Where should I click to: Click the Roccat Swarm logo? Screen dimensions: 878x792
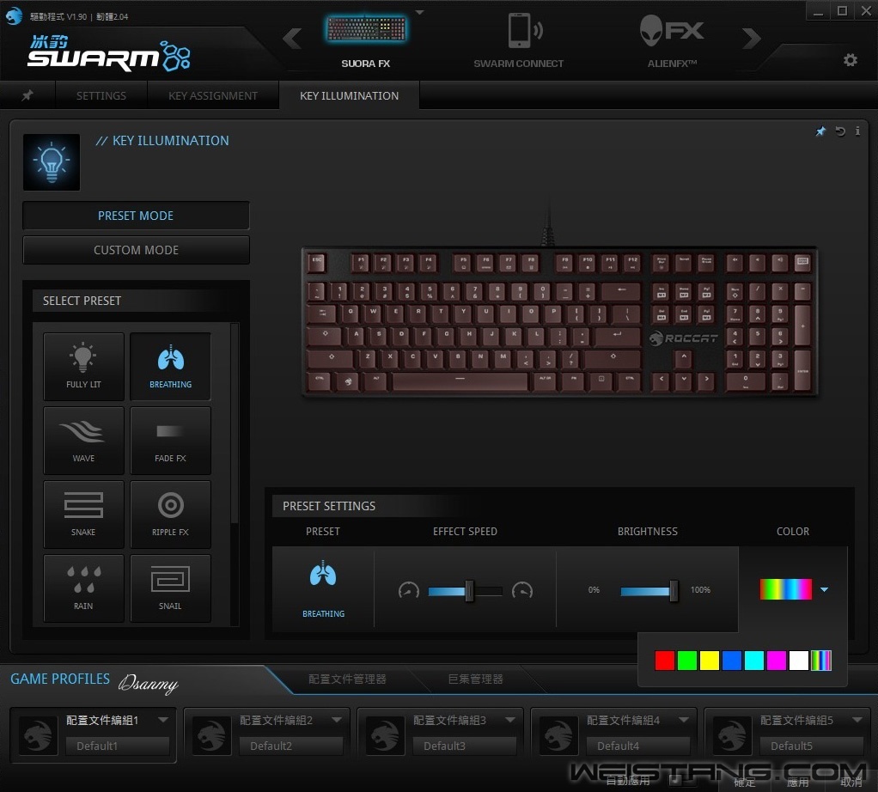pos(110,54)
